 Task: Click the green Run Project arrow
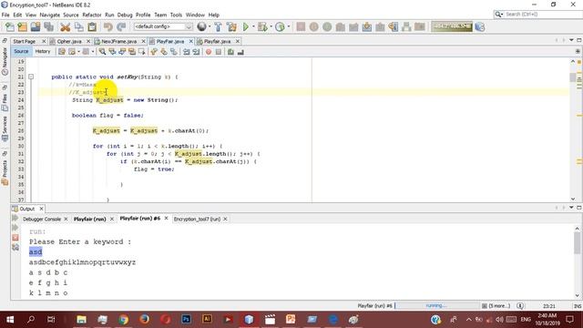click(246, 26)
